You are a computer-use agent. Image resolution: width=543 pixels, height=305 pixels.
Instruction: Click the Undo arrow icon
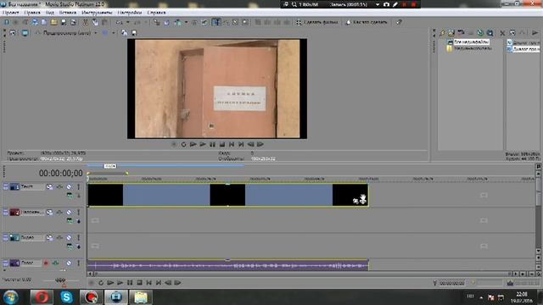point(120,22)
